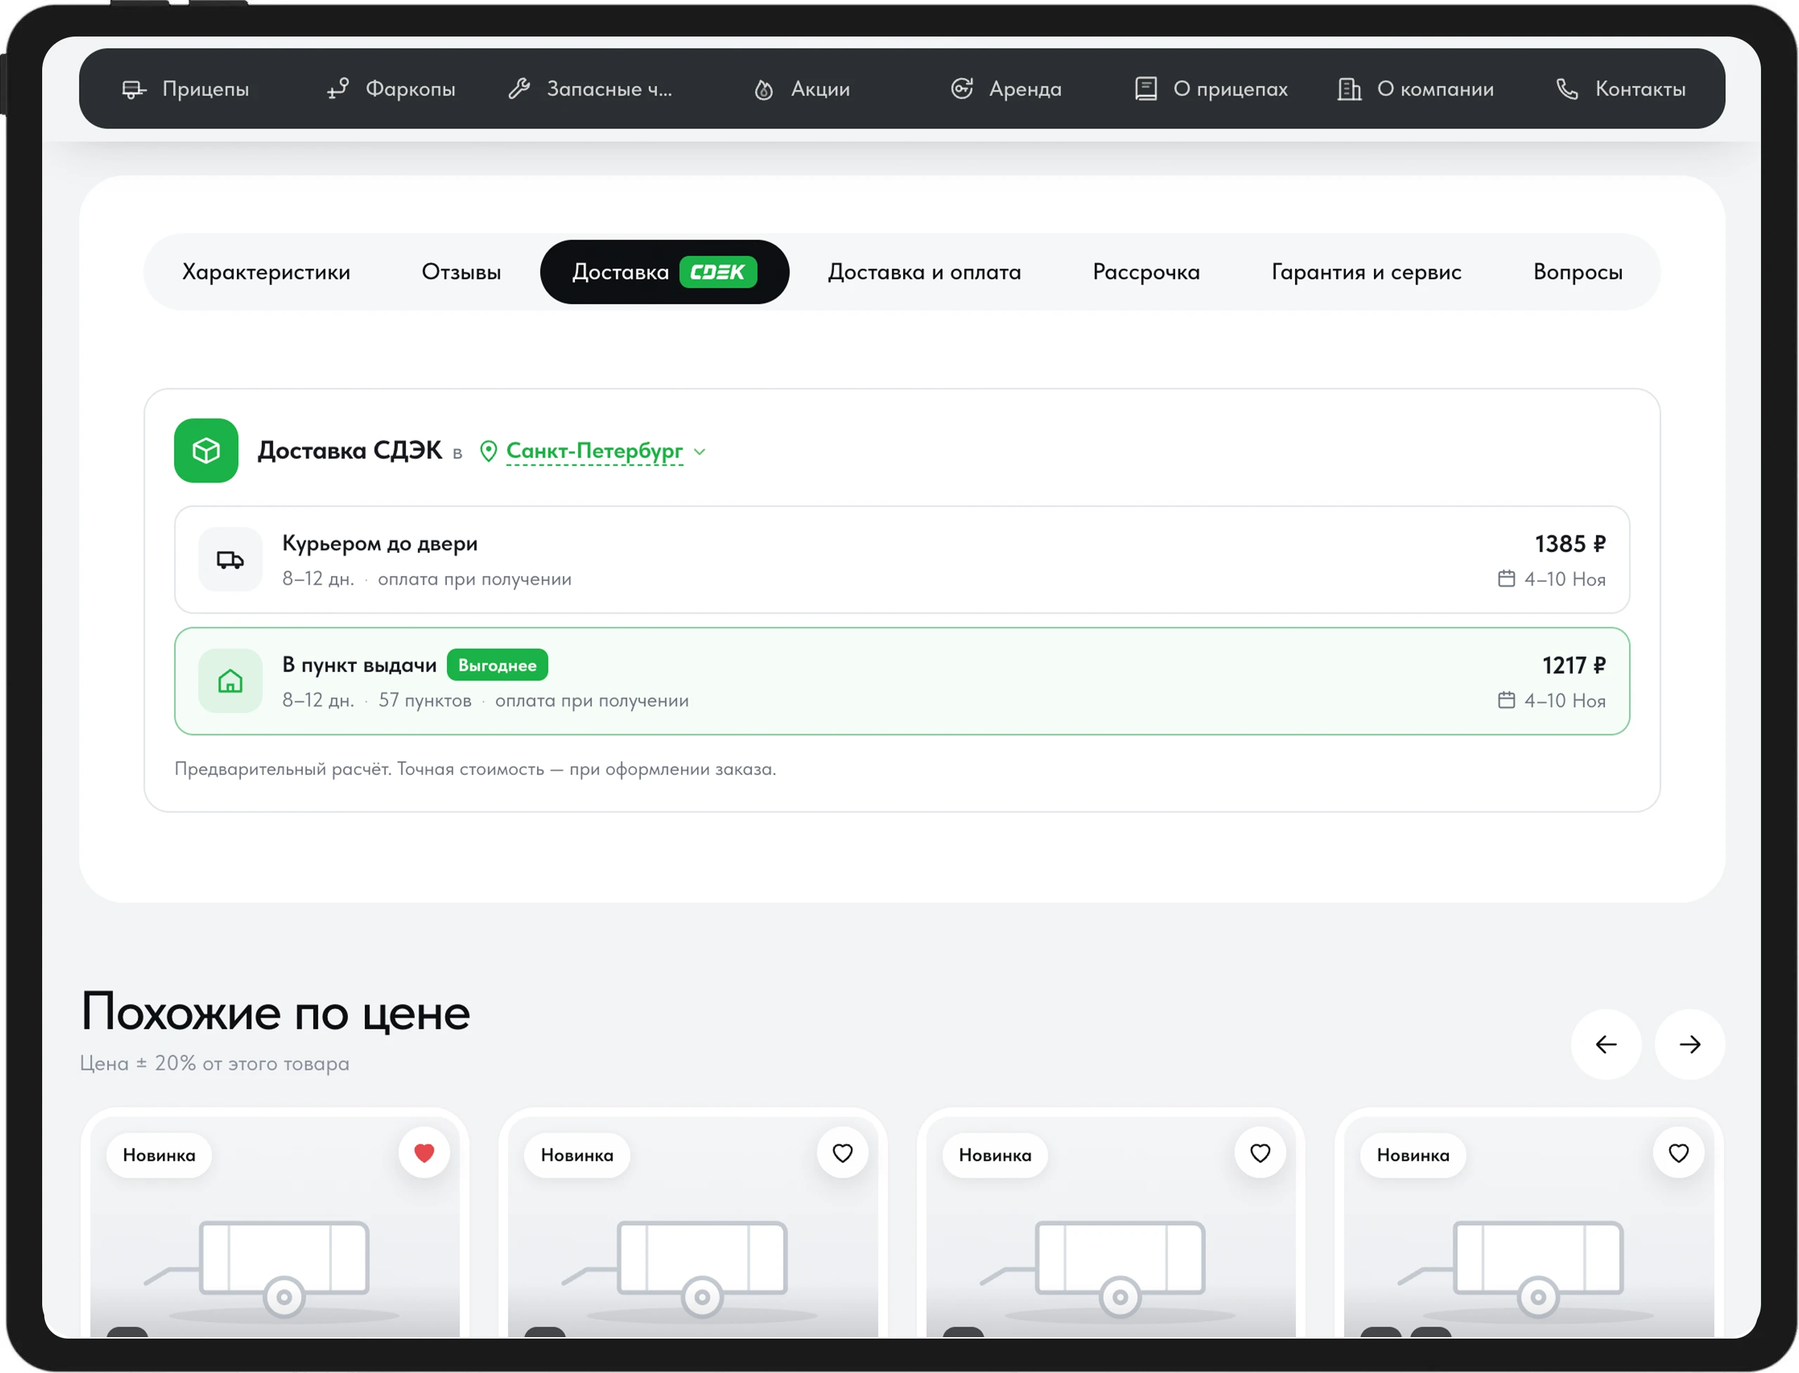Select the В пункт выдачи delivery option
1799x1373 pixels.
[902, 682]
